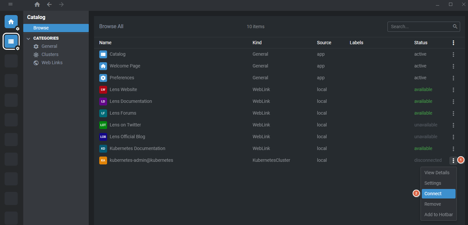Viewport: 468px width, 225px height.
Task: Choose Connect from context menu
Action: (439, 194)
